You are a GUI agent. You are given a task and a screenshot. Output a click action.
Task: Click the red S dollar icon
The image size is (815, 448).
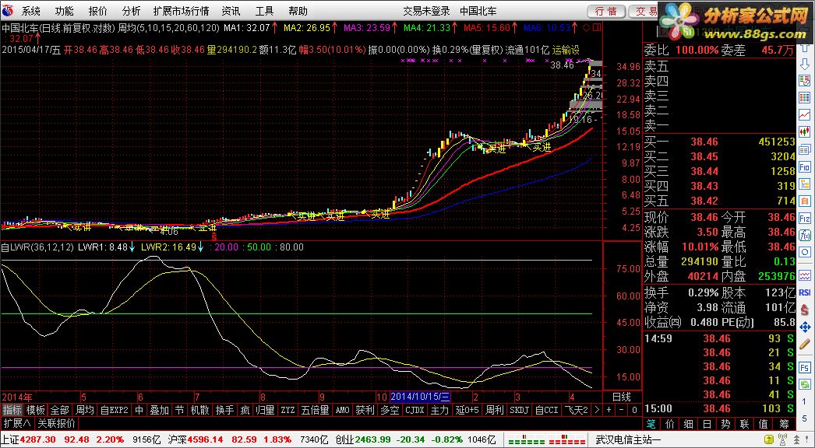pos(805,310)
